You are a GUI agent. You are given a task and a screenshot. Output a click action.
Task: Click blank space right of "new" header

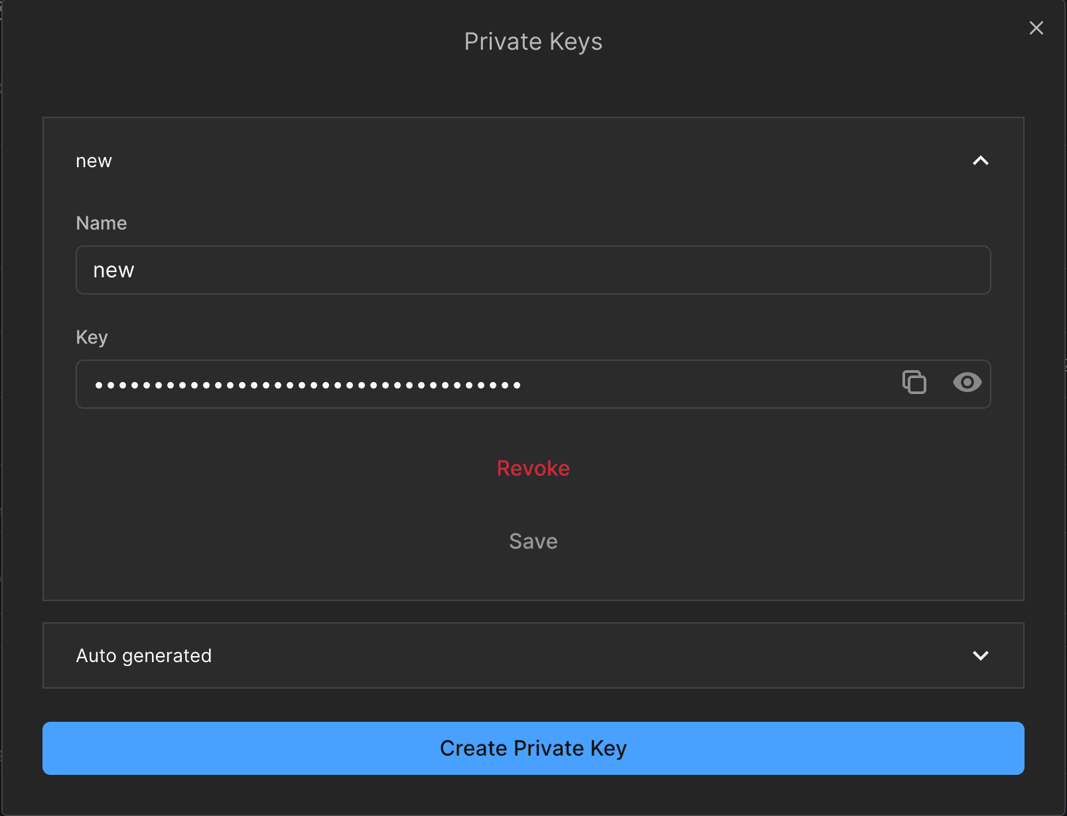[x=531, y=161]
